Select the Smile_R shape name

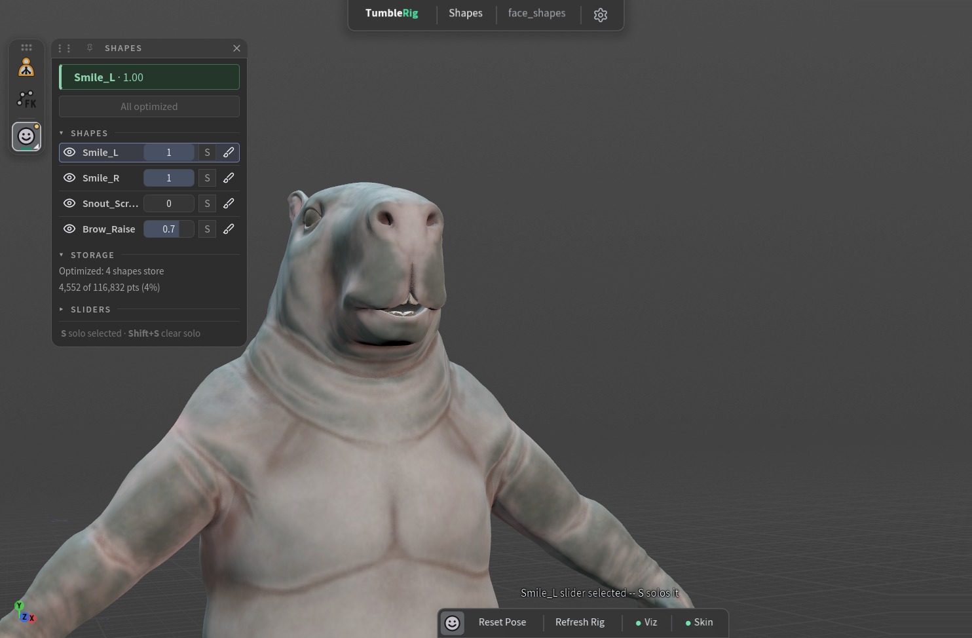(101, 178)
